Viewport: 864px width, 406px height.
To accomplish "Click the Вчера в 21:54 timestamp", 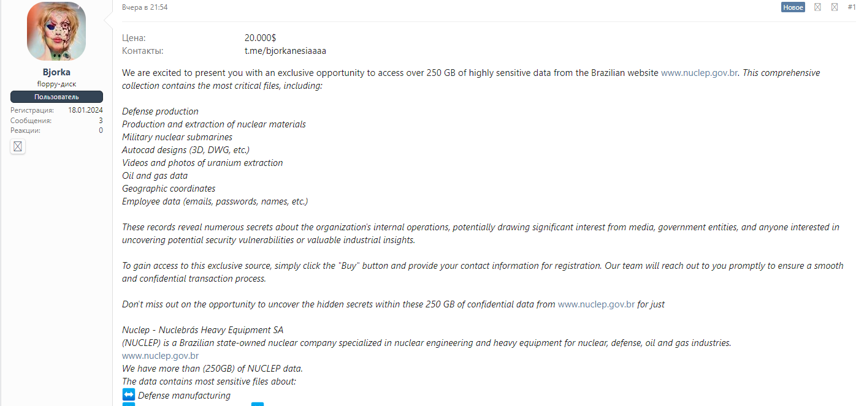I will (x=145, y=7).
